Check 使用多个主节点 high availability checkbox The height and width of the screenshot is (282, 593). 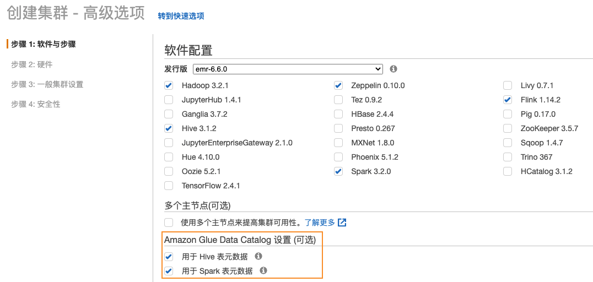point(169,223)
